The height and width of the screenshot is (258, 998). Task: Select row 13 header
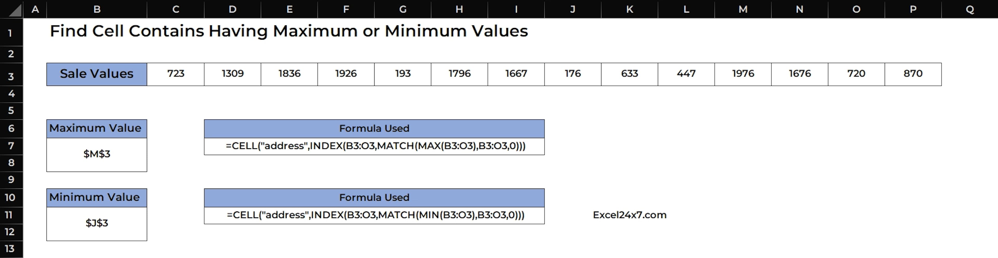coord(11,249)
